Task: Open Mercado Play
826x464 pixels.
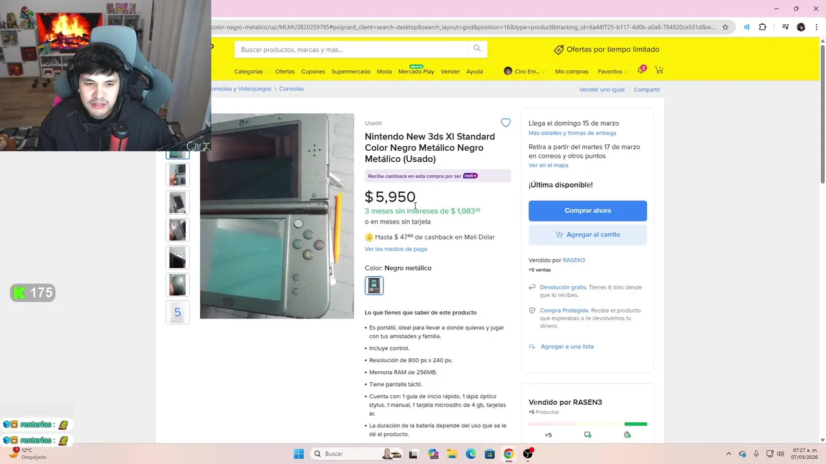Action: 416,72
